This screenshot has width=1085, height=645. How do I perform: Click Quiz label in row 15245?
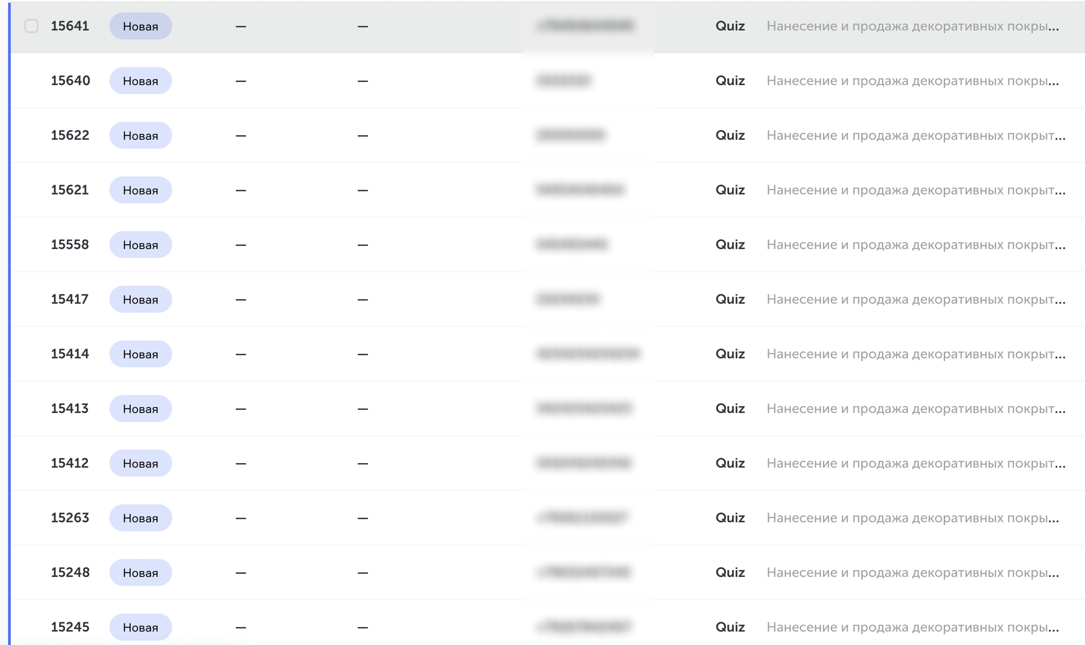730,627
